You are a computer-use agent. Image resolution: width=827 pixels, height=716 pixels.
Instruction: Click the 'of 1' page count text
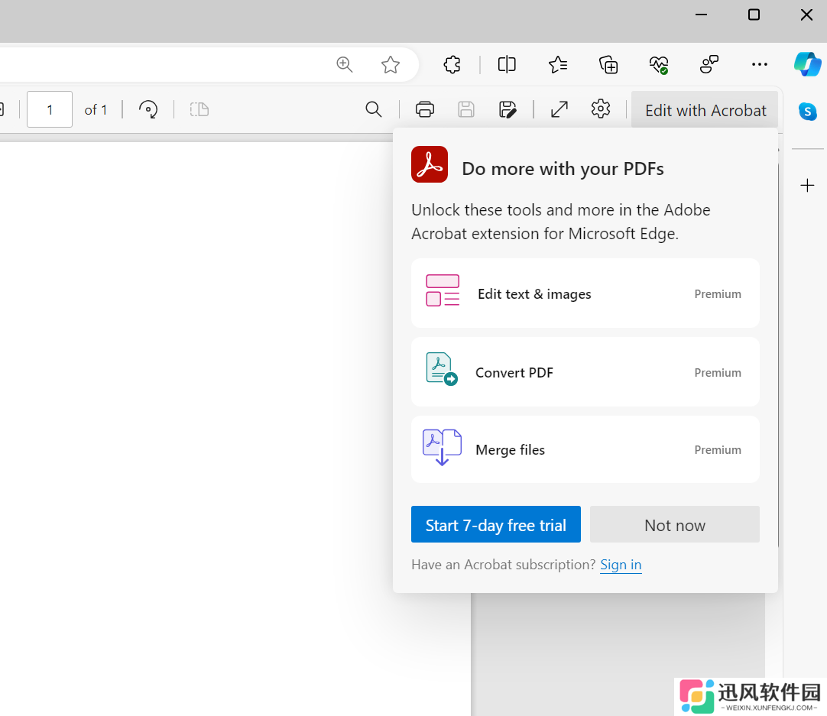[96, 110]
